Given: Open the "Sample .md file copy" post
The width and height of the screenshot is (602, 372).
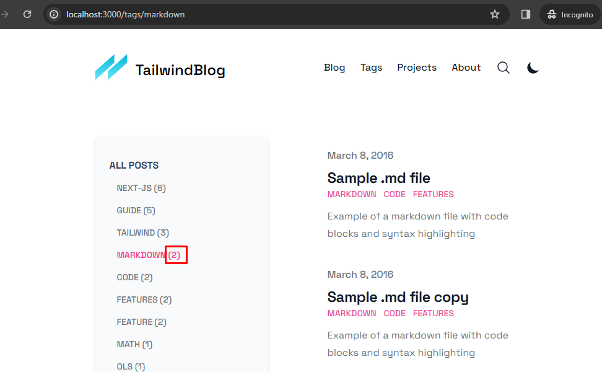Looking at the screenshot, I should tap(398, 297).
